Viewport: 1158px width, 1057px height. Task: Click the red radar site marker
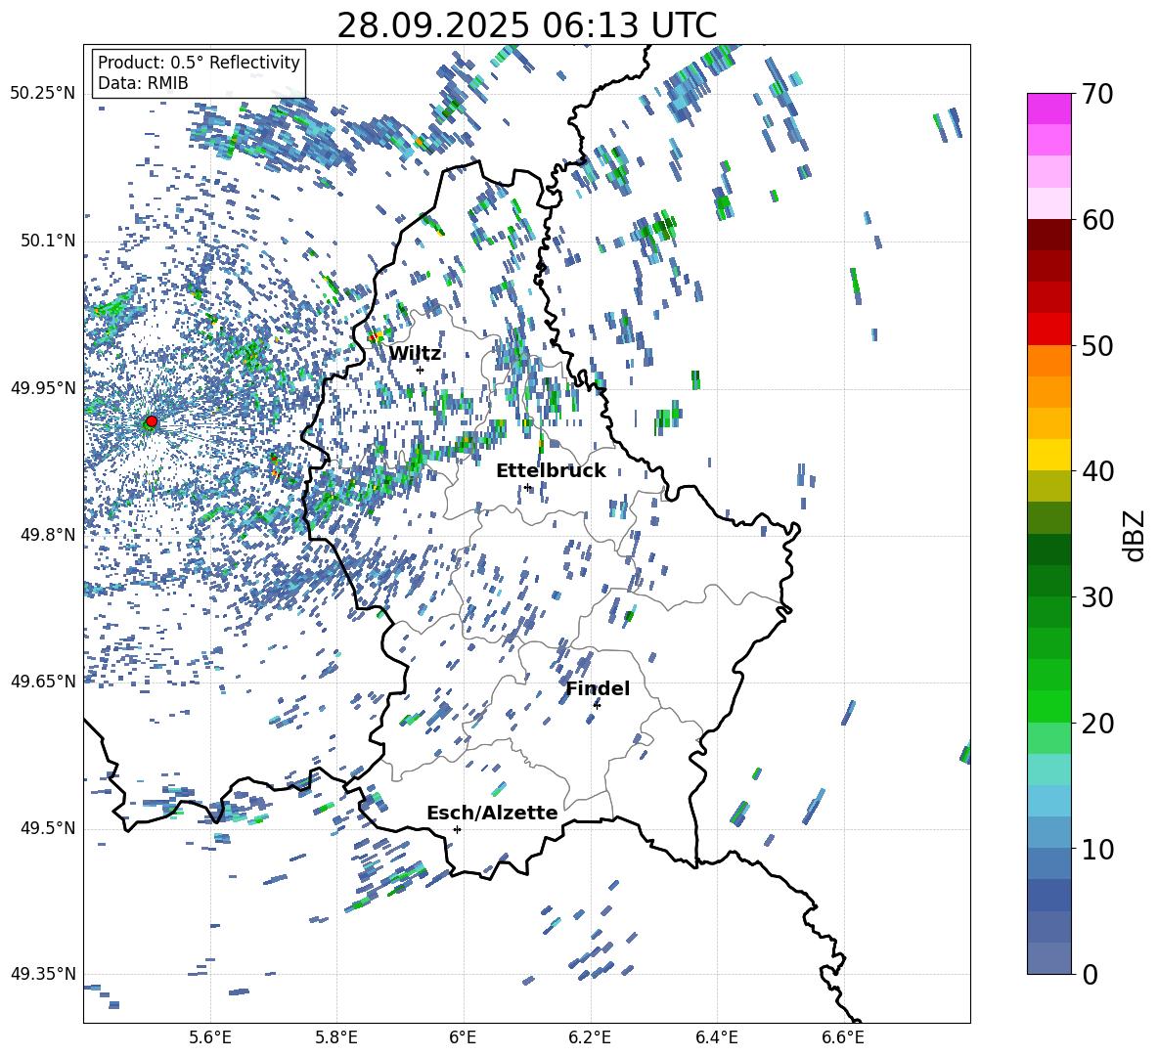coord(151,421)
